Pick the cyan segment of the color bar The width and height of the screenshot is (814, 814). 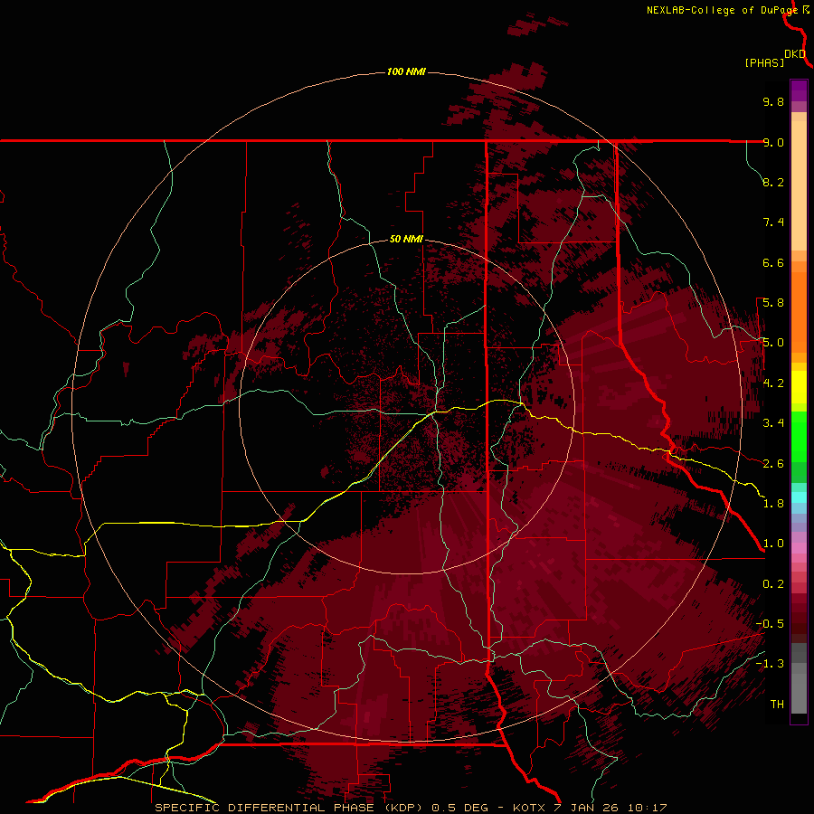pos(799,497)
